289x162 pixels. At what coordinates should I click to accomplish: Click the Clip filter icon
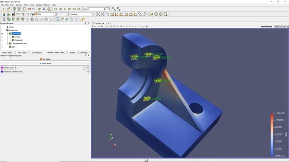[x=14, y=19]
